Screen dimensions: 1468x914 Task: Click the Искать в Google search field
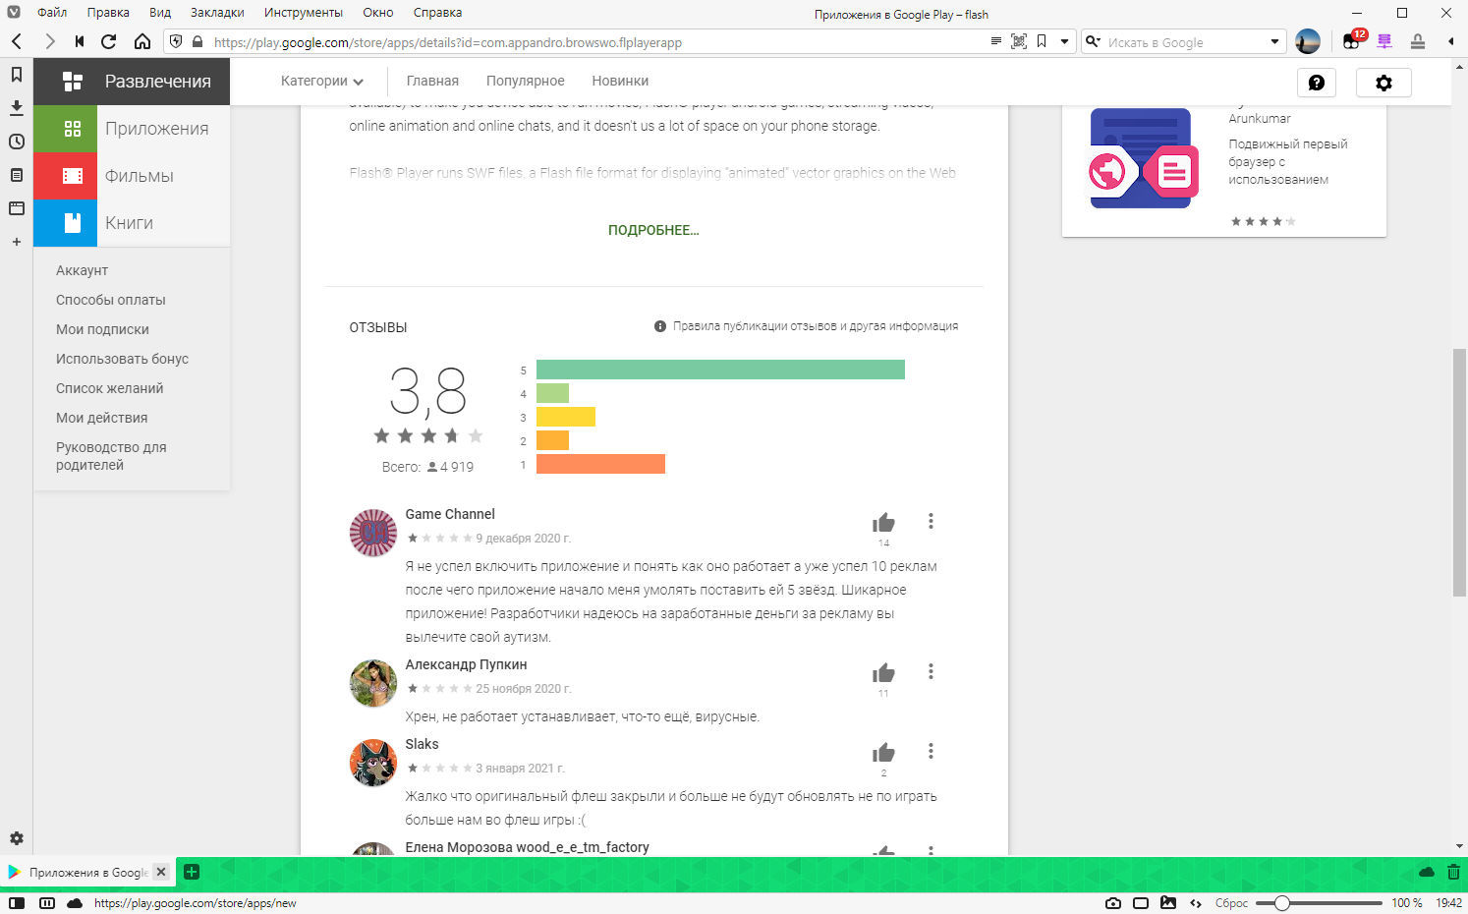1184,42
